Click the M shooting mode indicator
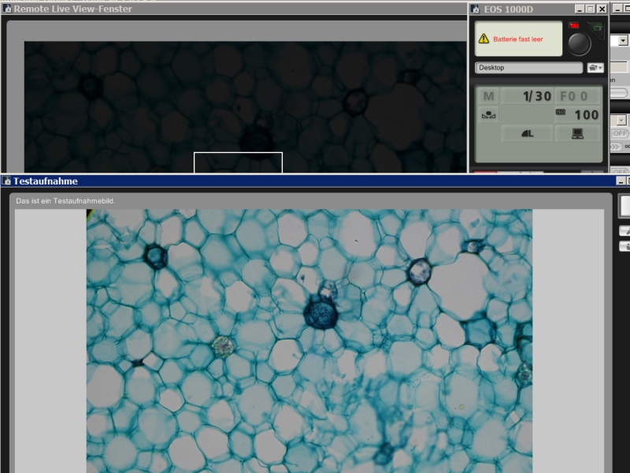 click(x=488, y=96)
